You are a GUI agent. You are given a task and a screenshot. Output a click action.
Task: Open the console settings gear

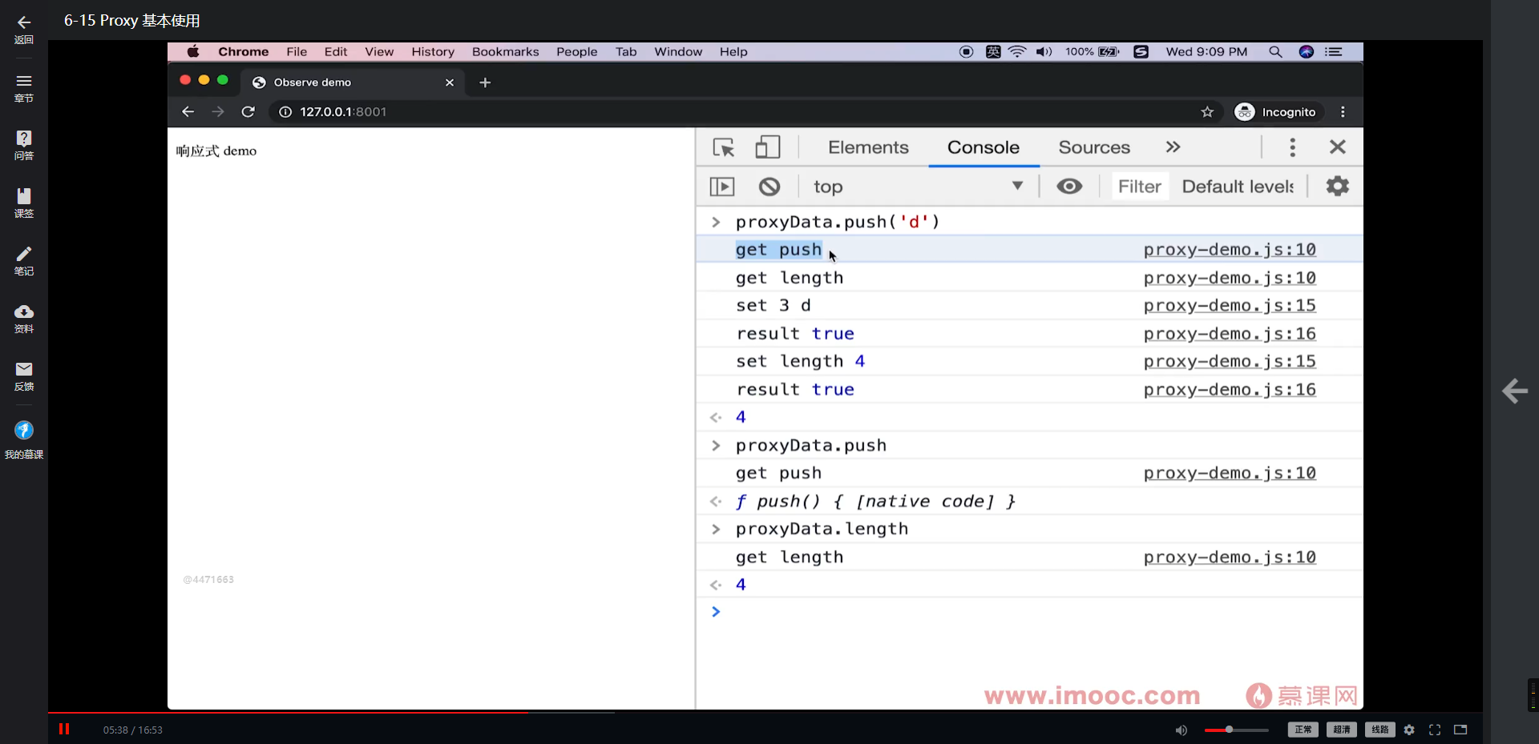pyautogui.click(x=1338, y=187)
